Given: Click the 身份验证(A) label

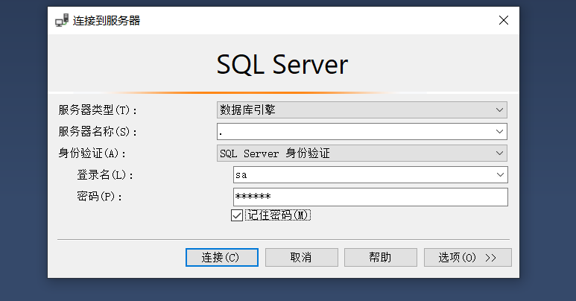Looking at the screenshot, I should pos(92,153).
